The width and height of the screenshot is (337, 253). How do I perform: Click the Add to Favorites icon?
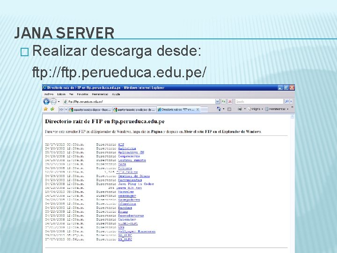click(x=52, y=109)
